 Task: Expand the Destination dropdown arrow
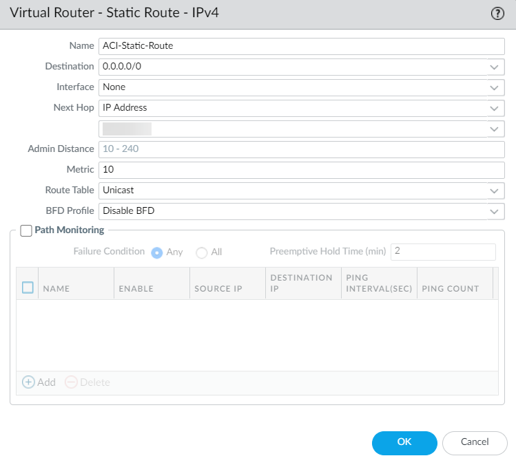494,67
